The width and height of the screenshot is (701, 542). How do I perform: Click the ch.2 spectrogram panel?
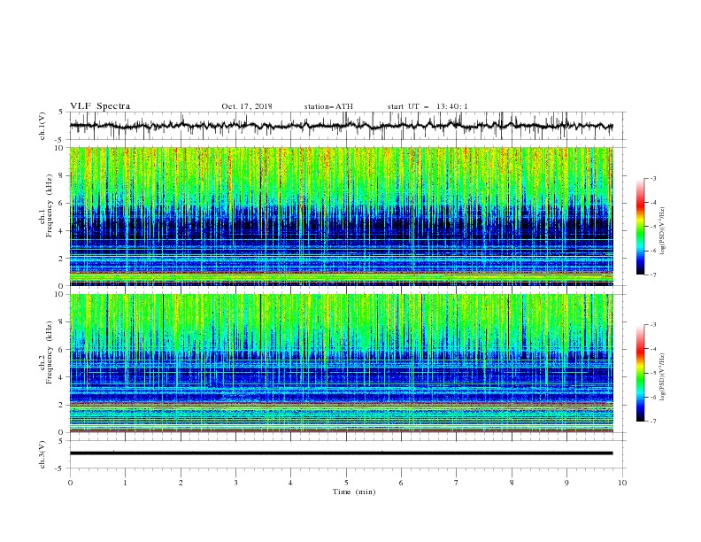tap(342, 363)
